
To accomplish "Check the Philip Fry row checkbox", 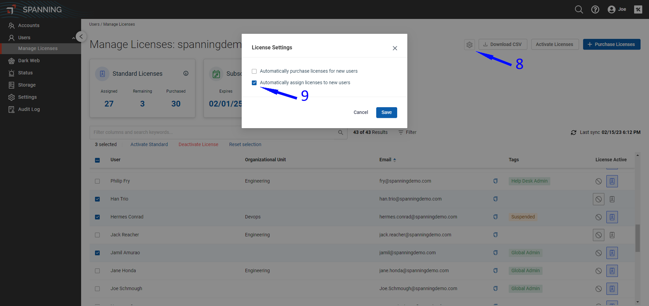I will coord(97,181).
